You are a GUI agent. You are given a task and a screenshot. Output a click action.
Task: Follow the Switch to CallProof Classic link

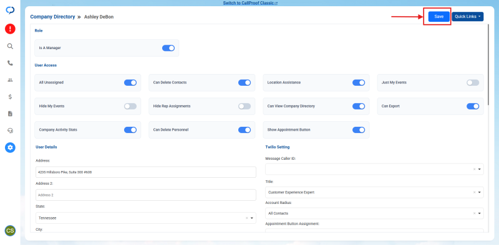[250, 3]
